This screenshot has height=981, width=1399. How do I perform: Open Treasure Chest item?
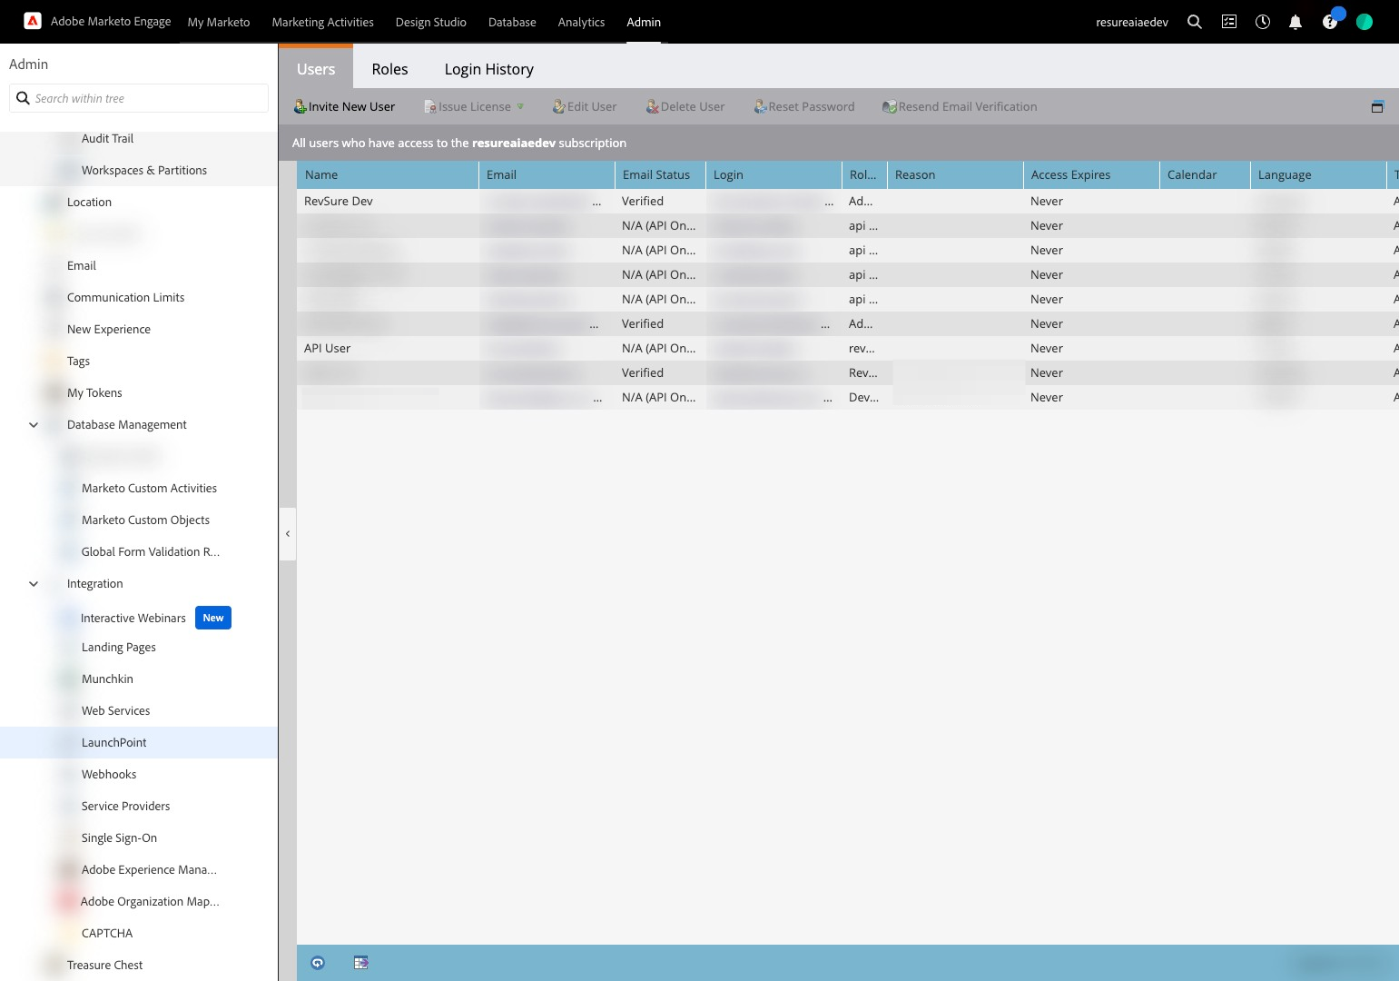[x=104, y=965]
